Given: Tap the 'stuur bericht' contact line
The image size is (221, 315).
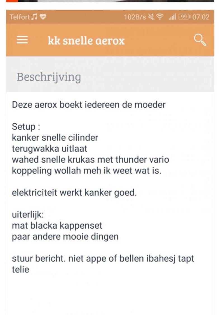Looking at the screenshot, I should tap(103, 258).
